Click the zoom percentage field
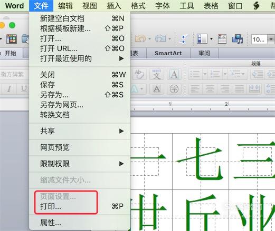275x231 pixels. tap(259, 39)
